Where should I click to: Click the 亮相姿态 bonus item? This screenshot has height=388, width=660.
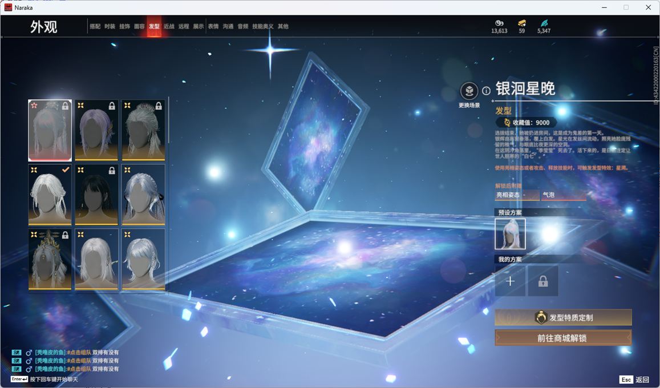(517, 195)
